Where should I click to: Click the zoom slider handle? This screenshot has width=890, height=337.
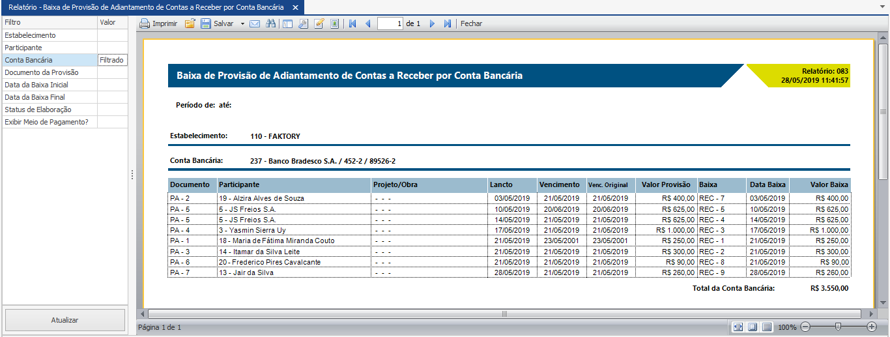coord(838,327)
